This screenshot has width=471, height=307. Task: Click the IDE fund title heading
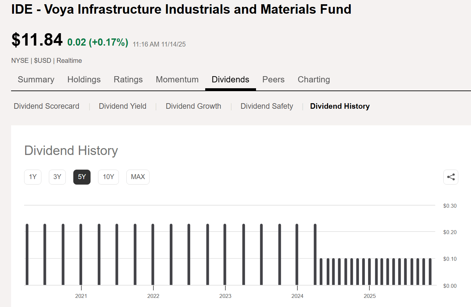[181, 9]
